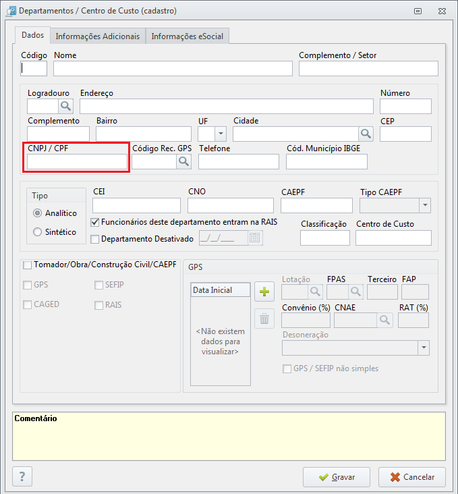Viewport: 458px width, 494px height.
Task: Toggle the RAIS checkbox under Tomador
Action: click(x=99, y=305)
